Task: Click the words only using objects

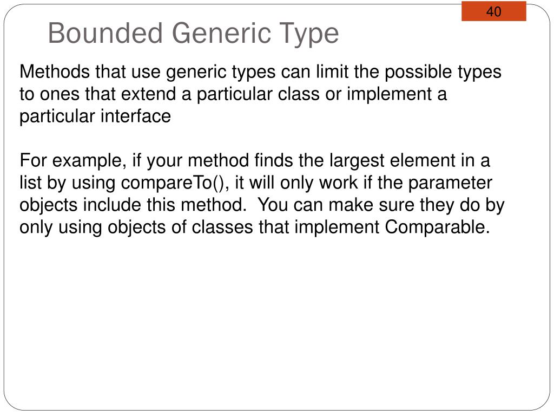Action: (93, 227)
